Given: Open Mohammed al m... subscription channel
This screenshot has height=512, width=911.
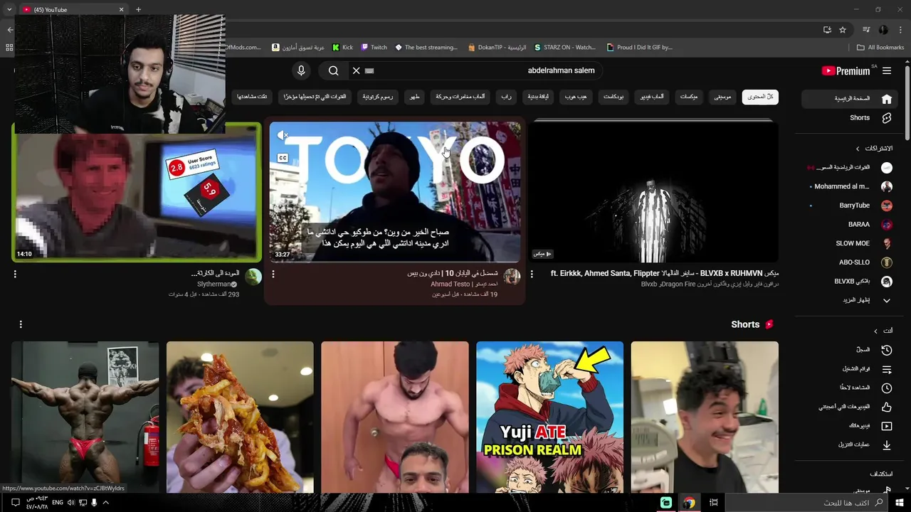Looking at the screenshot, I should 850,186.
